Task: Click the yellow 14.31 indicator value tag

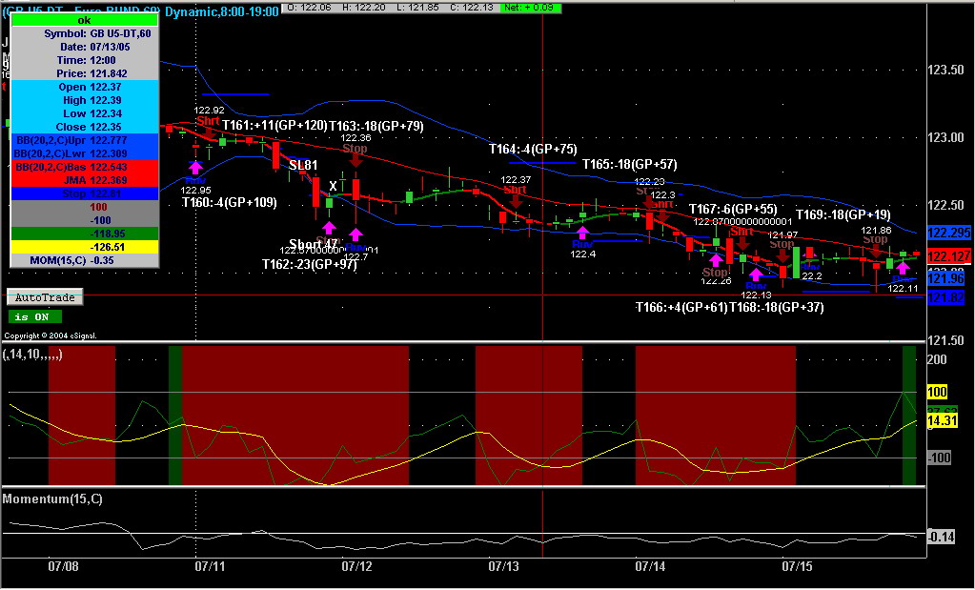Action: pyautogui.click(x=943, y=419)
